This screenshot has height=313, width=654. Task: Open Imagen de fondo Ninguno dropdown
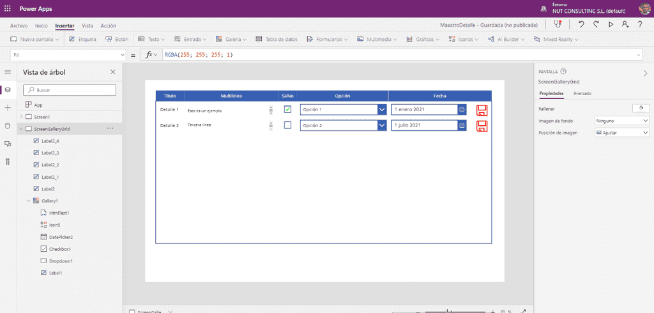pos(622,121)
